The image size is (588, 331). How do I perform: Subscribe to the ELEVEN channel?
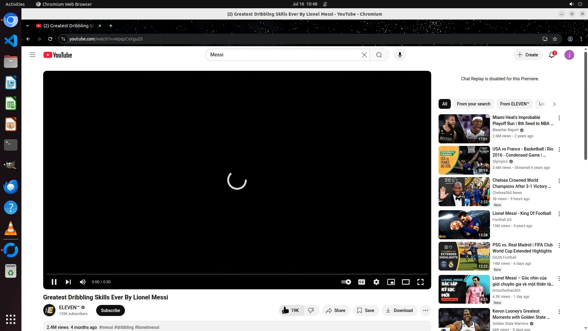click(110, 310)
